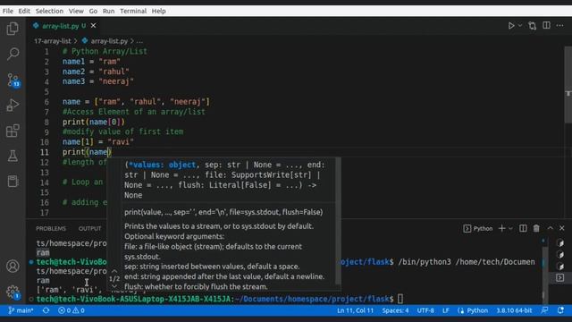Close the terminal panel
This screenshot has height=322, width=572.
[x=562, y=228]
